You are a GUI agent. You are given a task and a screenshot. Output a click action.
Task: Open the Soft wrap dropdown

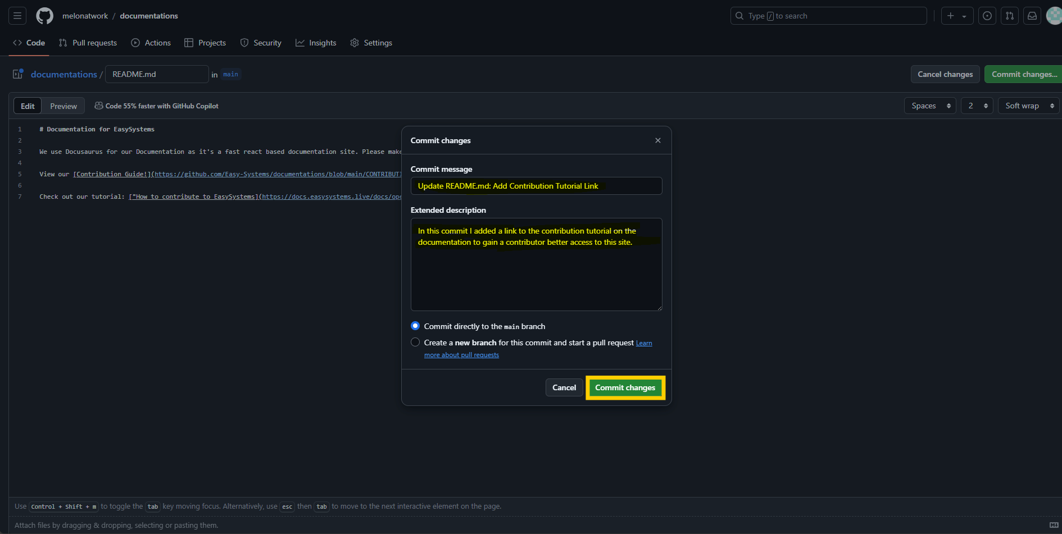1028,106
